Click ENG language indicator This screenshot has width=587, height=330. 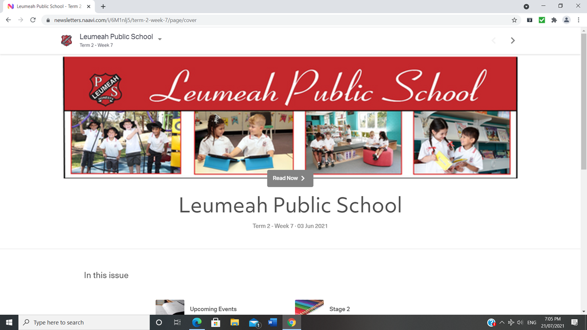point(532,323)
